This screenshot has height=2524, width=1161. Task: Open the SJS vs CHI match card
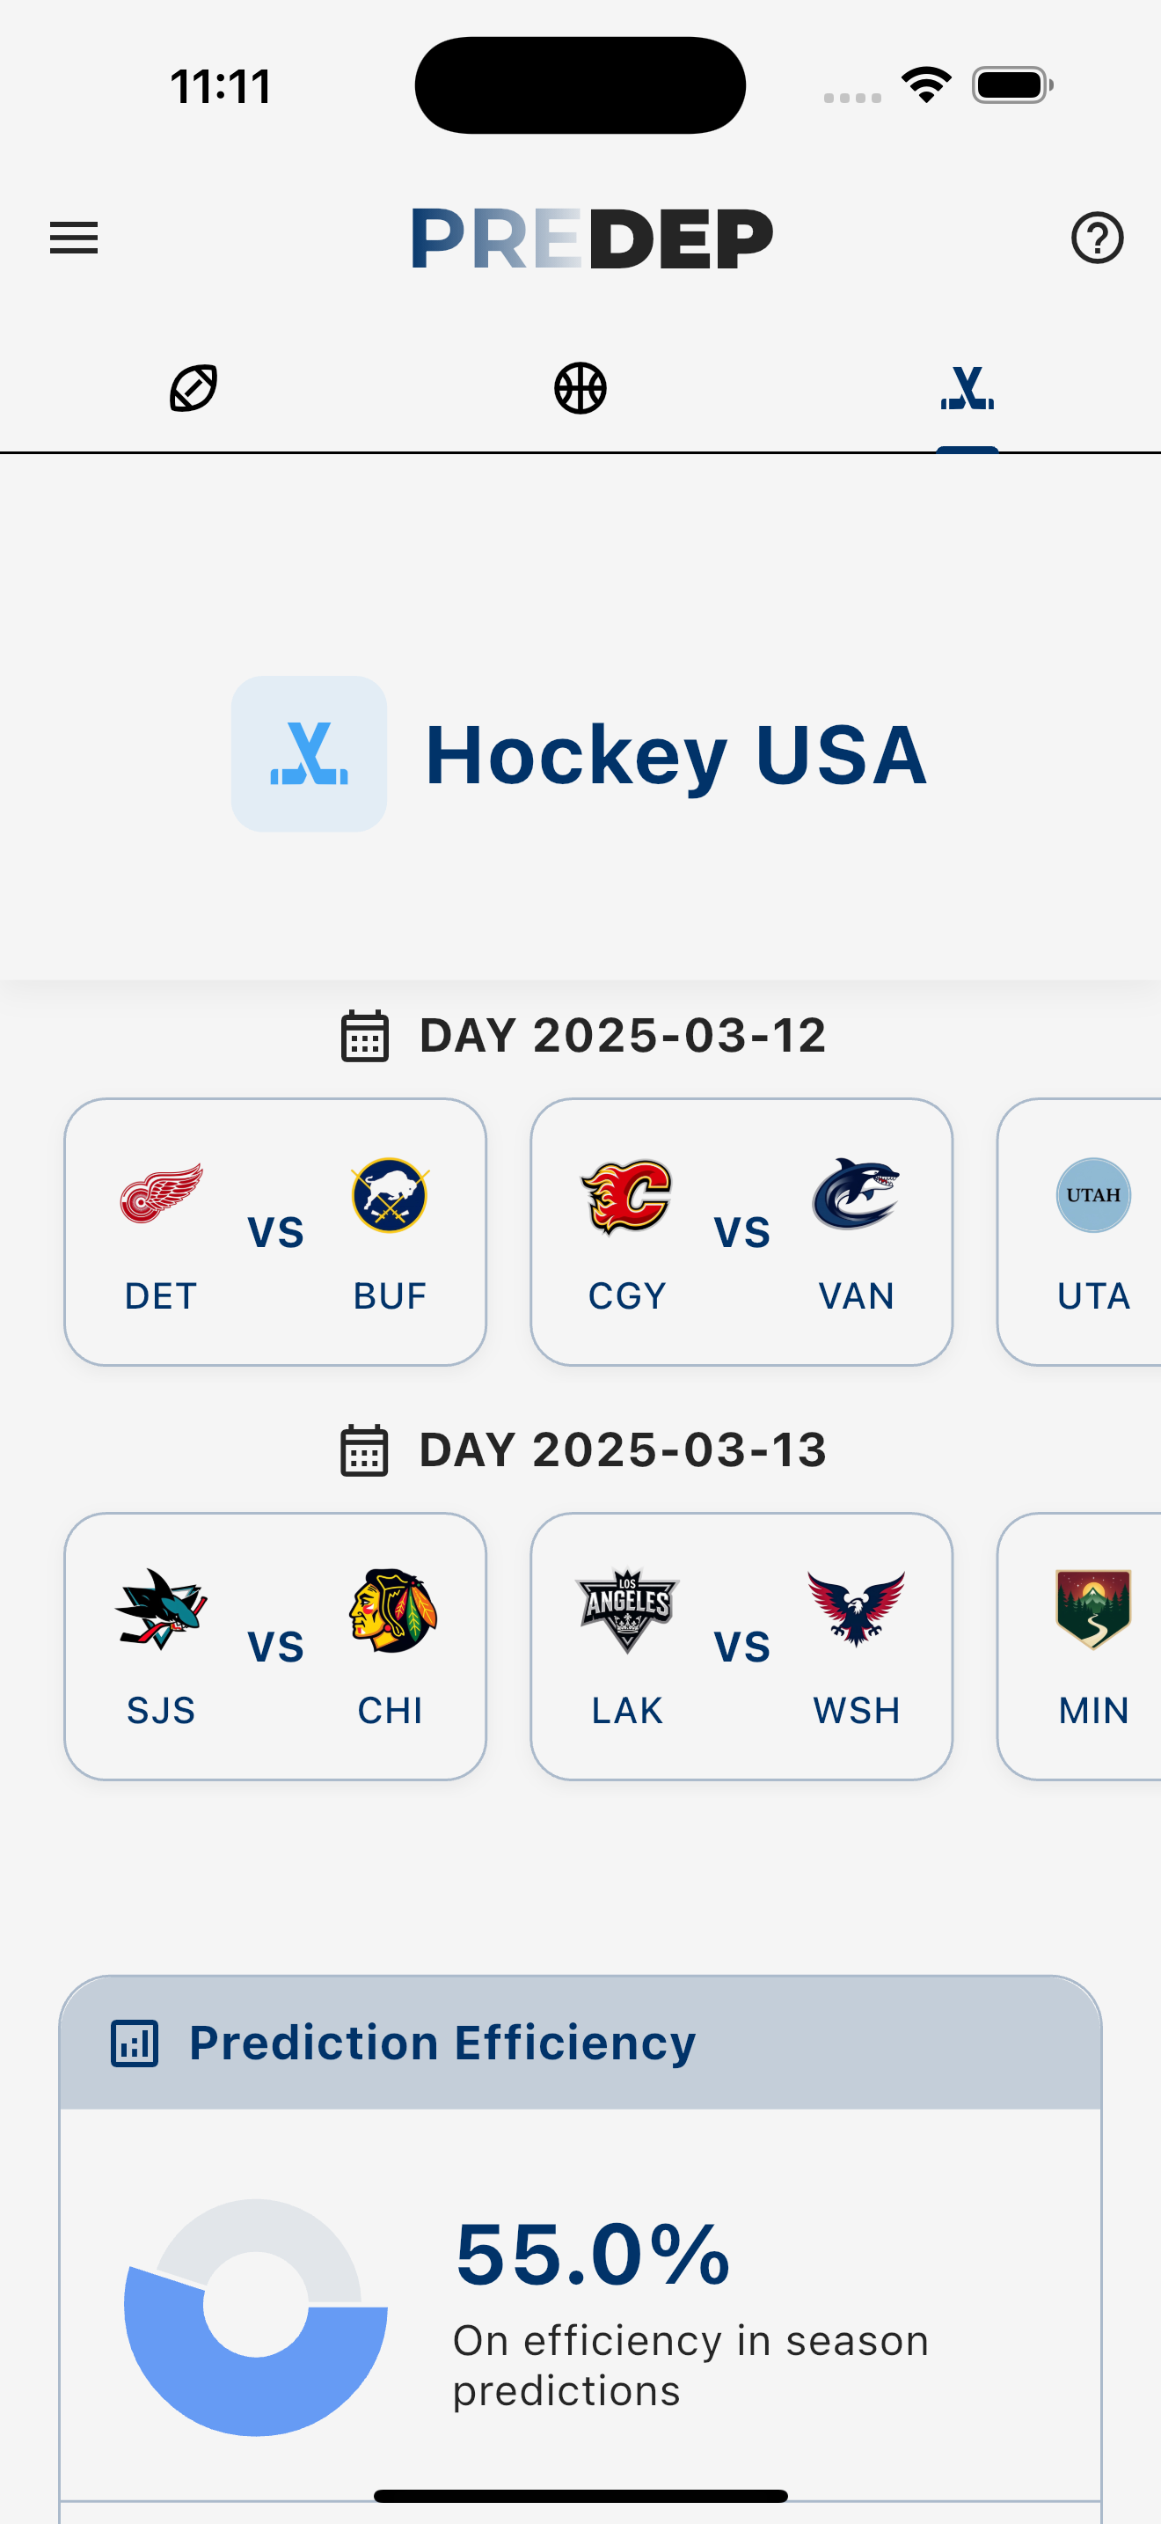[275, 1646]
